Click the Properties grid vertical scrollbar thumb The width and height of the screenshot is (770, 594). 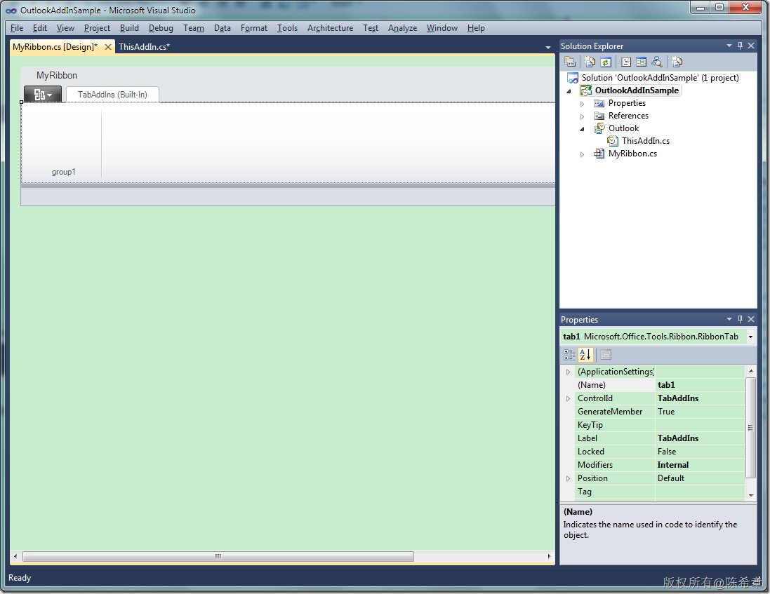[x=750, y=427]
